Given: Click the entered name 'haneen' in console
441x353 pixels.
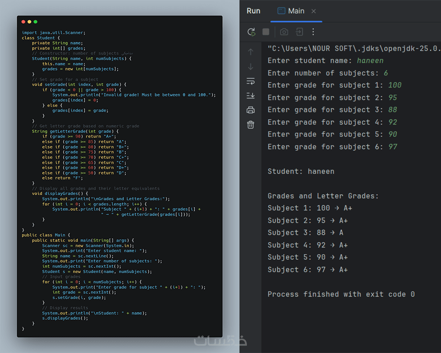Looking at the screenshot, I should pyautogui.click(x=370, y=61).
